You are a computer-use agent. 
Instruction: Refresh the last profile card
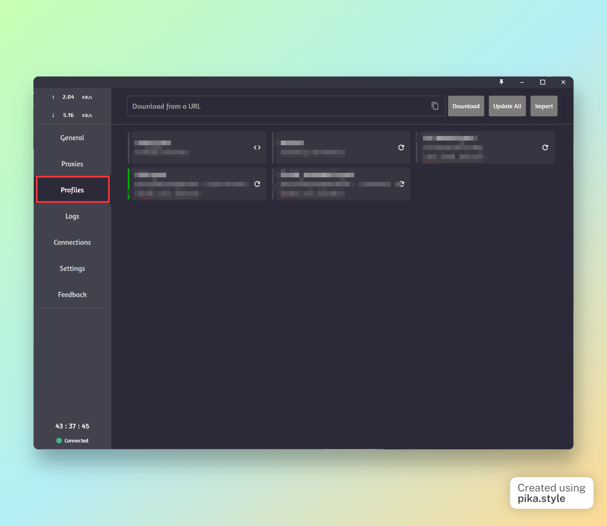401,184
